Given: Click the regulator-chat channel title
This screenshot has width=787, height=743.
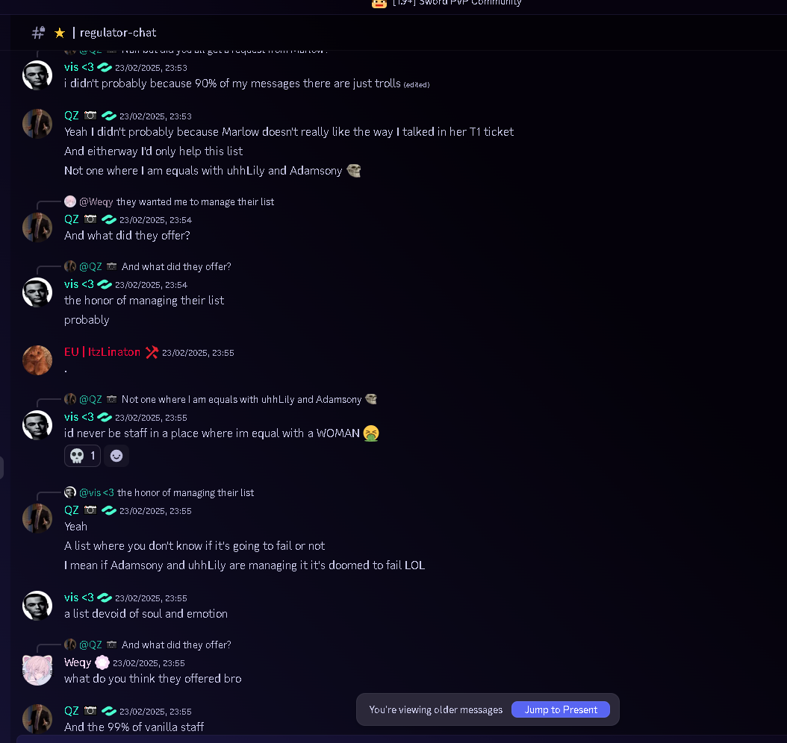Looking at the screenshot, I should point(118,33).
